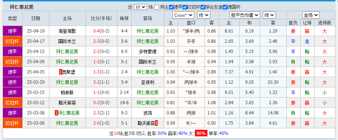Click the 德甲 tag for 25-03-15
Screen dimensions: 338x140
12,92
